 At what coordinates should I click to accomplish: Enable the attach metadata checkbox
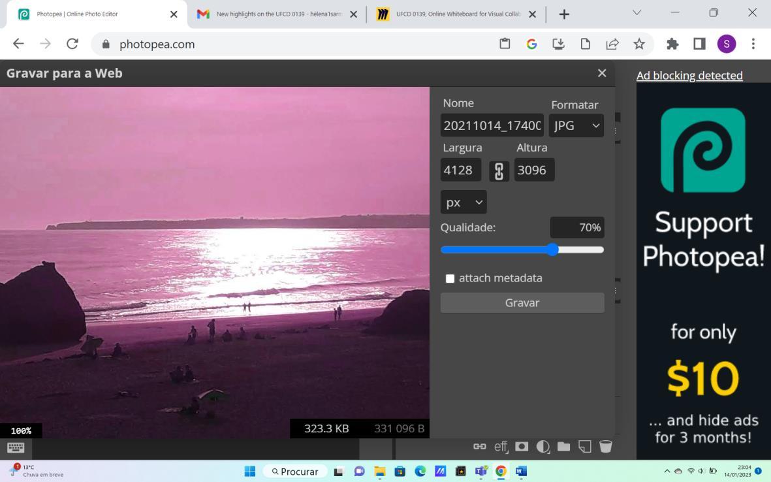(450, 279)
